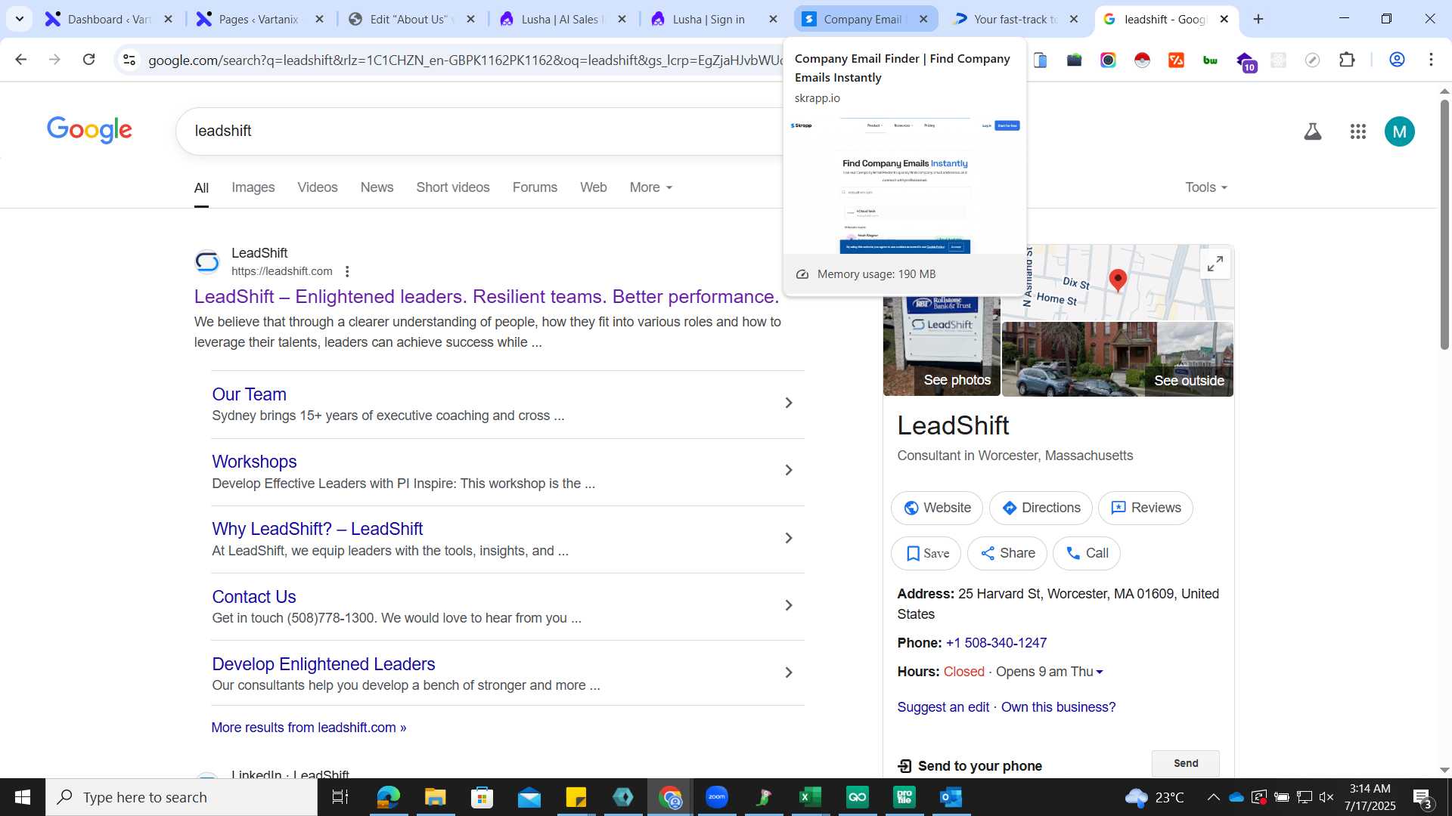Click the browser Back arrow
The image size is (1452, 816).
pyautogui.click(x=21, y=59)
